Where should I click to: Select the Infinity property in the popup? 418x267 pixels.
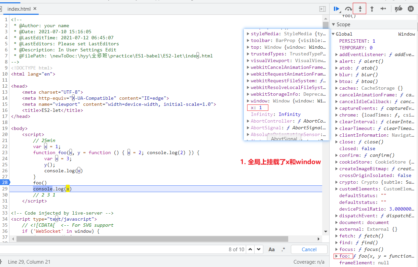pos(276,114)
